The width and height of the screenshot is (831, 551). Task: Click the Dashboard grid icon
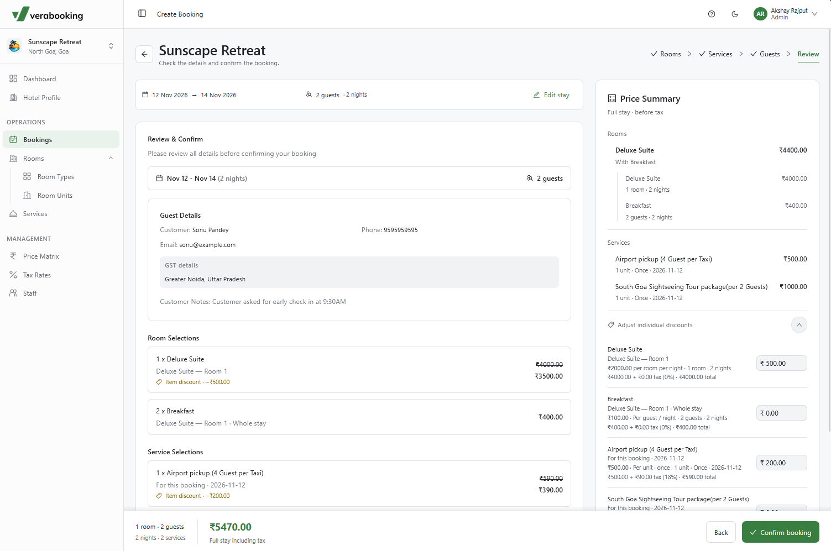coord(13,79)
